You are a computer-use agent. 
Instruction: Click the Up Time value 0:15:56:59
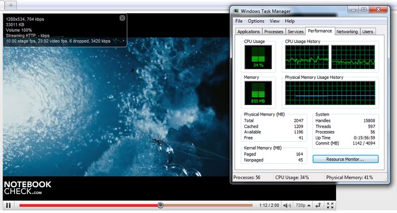[364, 138]
